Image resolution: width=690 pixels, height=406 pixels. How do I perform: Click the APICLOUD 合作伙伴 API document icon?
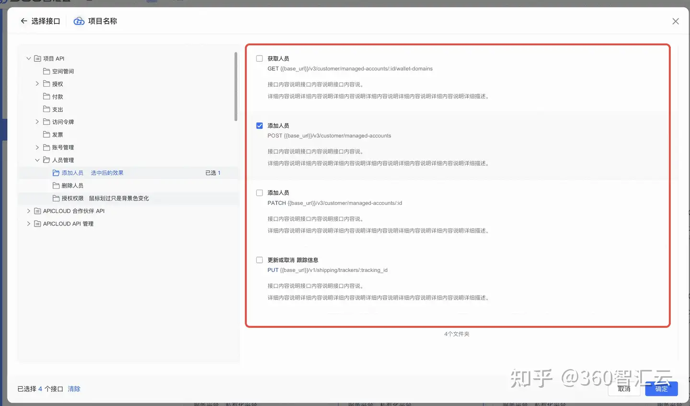pos(37,211)
